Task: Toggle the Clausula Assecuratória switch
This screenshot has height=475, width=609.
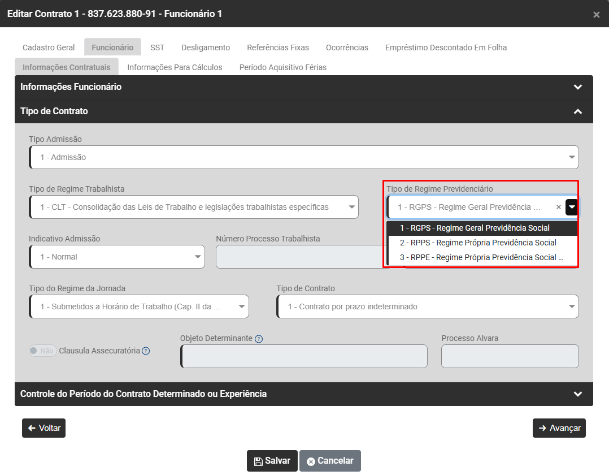Action: 42,351
